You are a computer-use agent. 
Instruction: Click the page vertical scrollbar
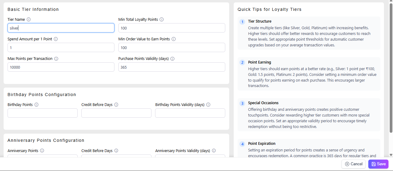(x=391, y=69)
